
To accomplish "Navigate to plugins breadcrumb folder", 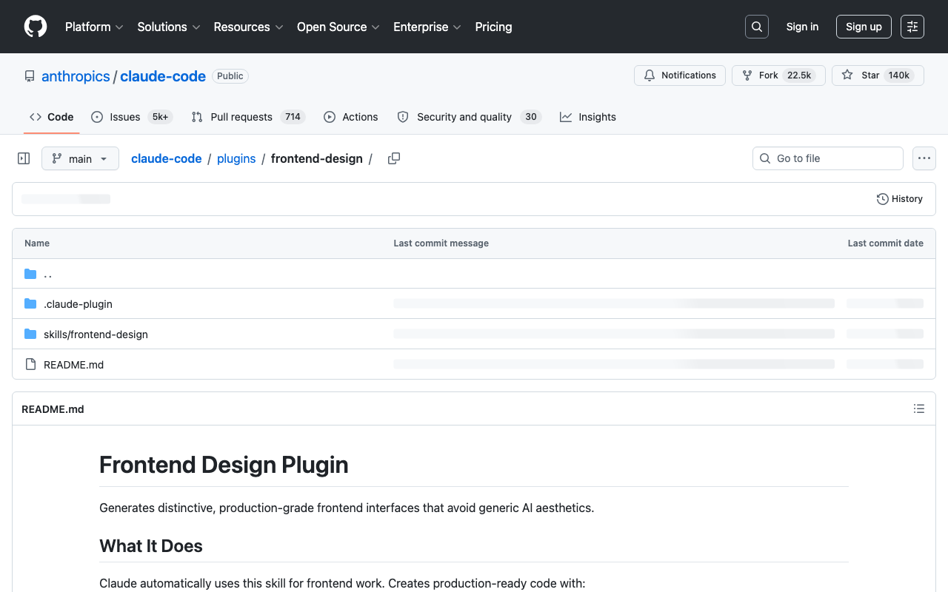I will tap(236, 158).
